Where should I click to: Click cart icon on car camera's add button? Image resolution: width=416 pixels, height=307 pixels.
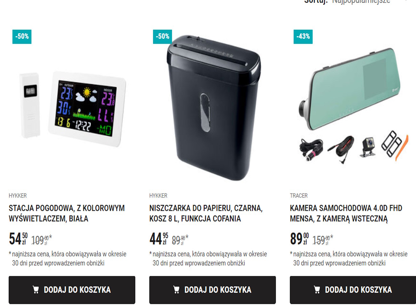(317, 290)
